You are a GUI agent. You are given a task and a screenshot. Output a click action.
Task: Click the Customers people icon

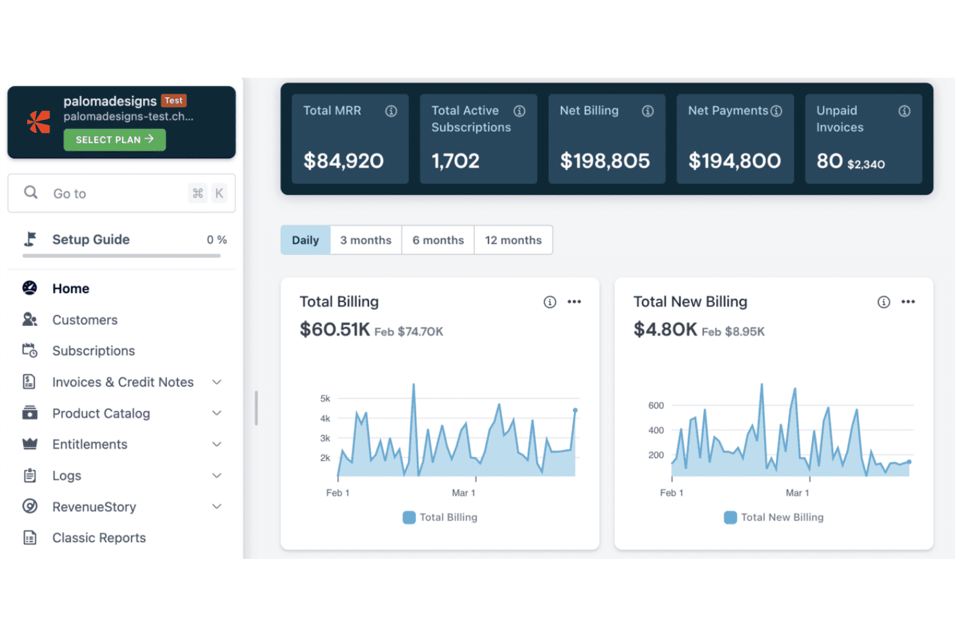click(30, 319)
